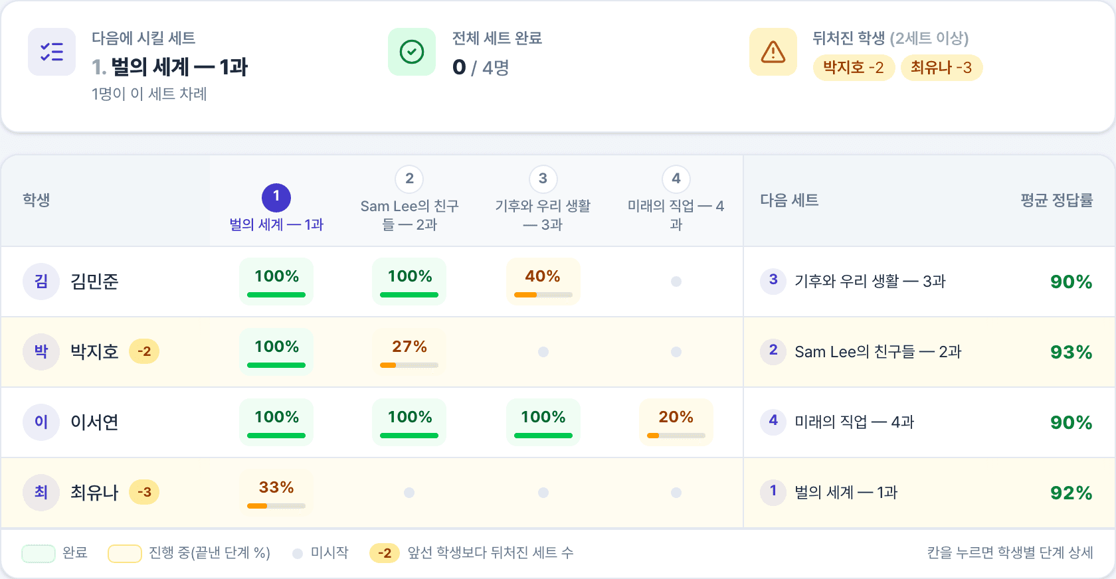The image size is (1116, 579).
Task: Click 최유나's not-started dot for set 2
Action: pyautogui.click(x=410, y=493)
